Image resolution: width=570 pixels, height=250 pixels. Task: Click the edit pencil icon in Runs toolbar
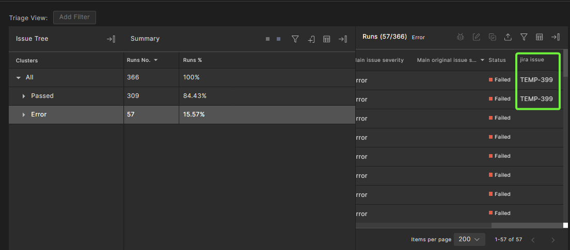coord(477,37)
